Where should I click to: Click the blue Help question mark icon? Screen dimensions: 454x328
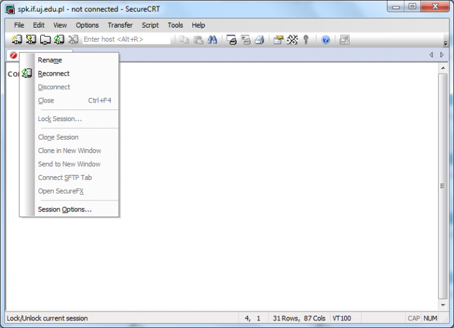325,40
